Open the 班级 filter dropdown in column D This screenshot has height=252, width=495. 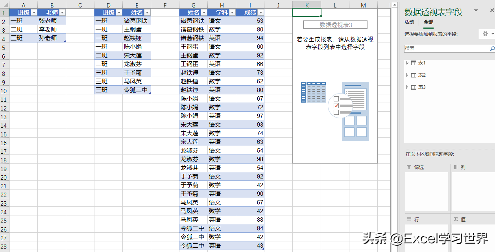tap(119, 13)
